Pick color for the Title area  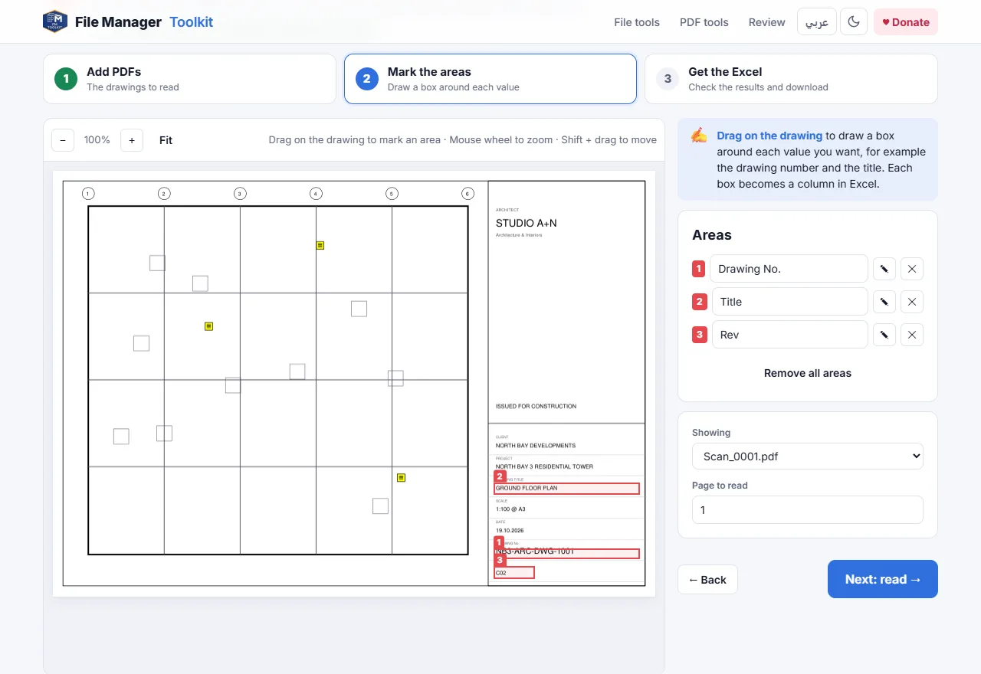point(884,302)
